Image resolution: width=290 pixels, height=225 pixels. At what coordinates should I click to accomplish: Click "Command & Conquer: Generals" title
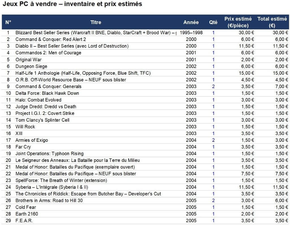click(x=48, y=86)
